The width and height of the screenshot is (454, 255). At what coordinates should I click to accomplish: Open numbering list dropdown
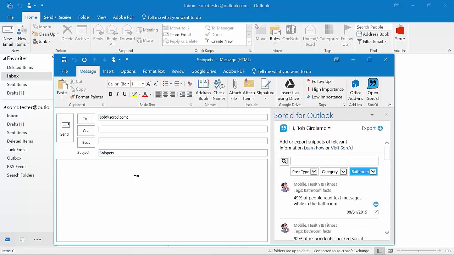click(x=181, y=84)
